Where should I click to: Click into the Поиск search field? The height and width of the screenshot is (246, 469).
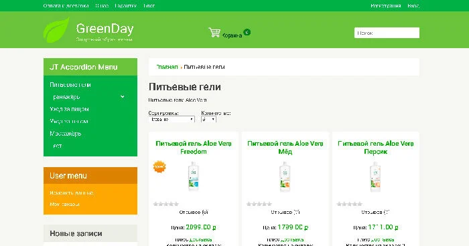(387, 33)
